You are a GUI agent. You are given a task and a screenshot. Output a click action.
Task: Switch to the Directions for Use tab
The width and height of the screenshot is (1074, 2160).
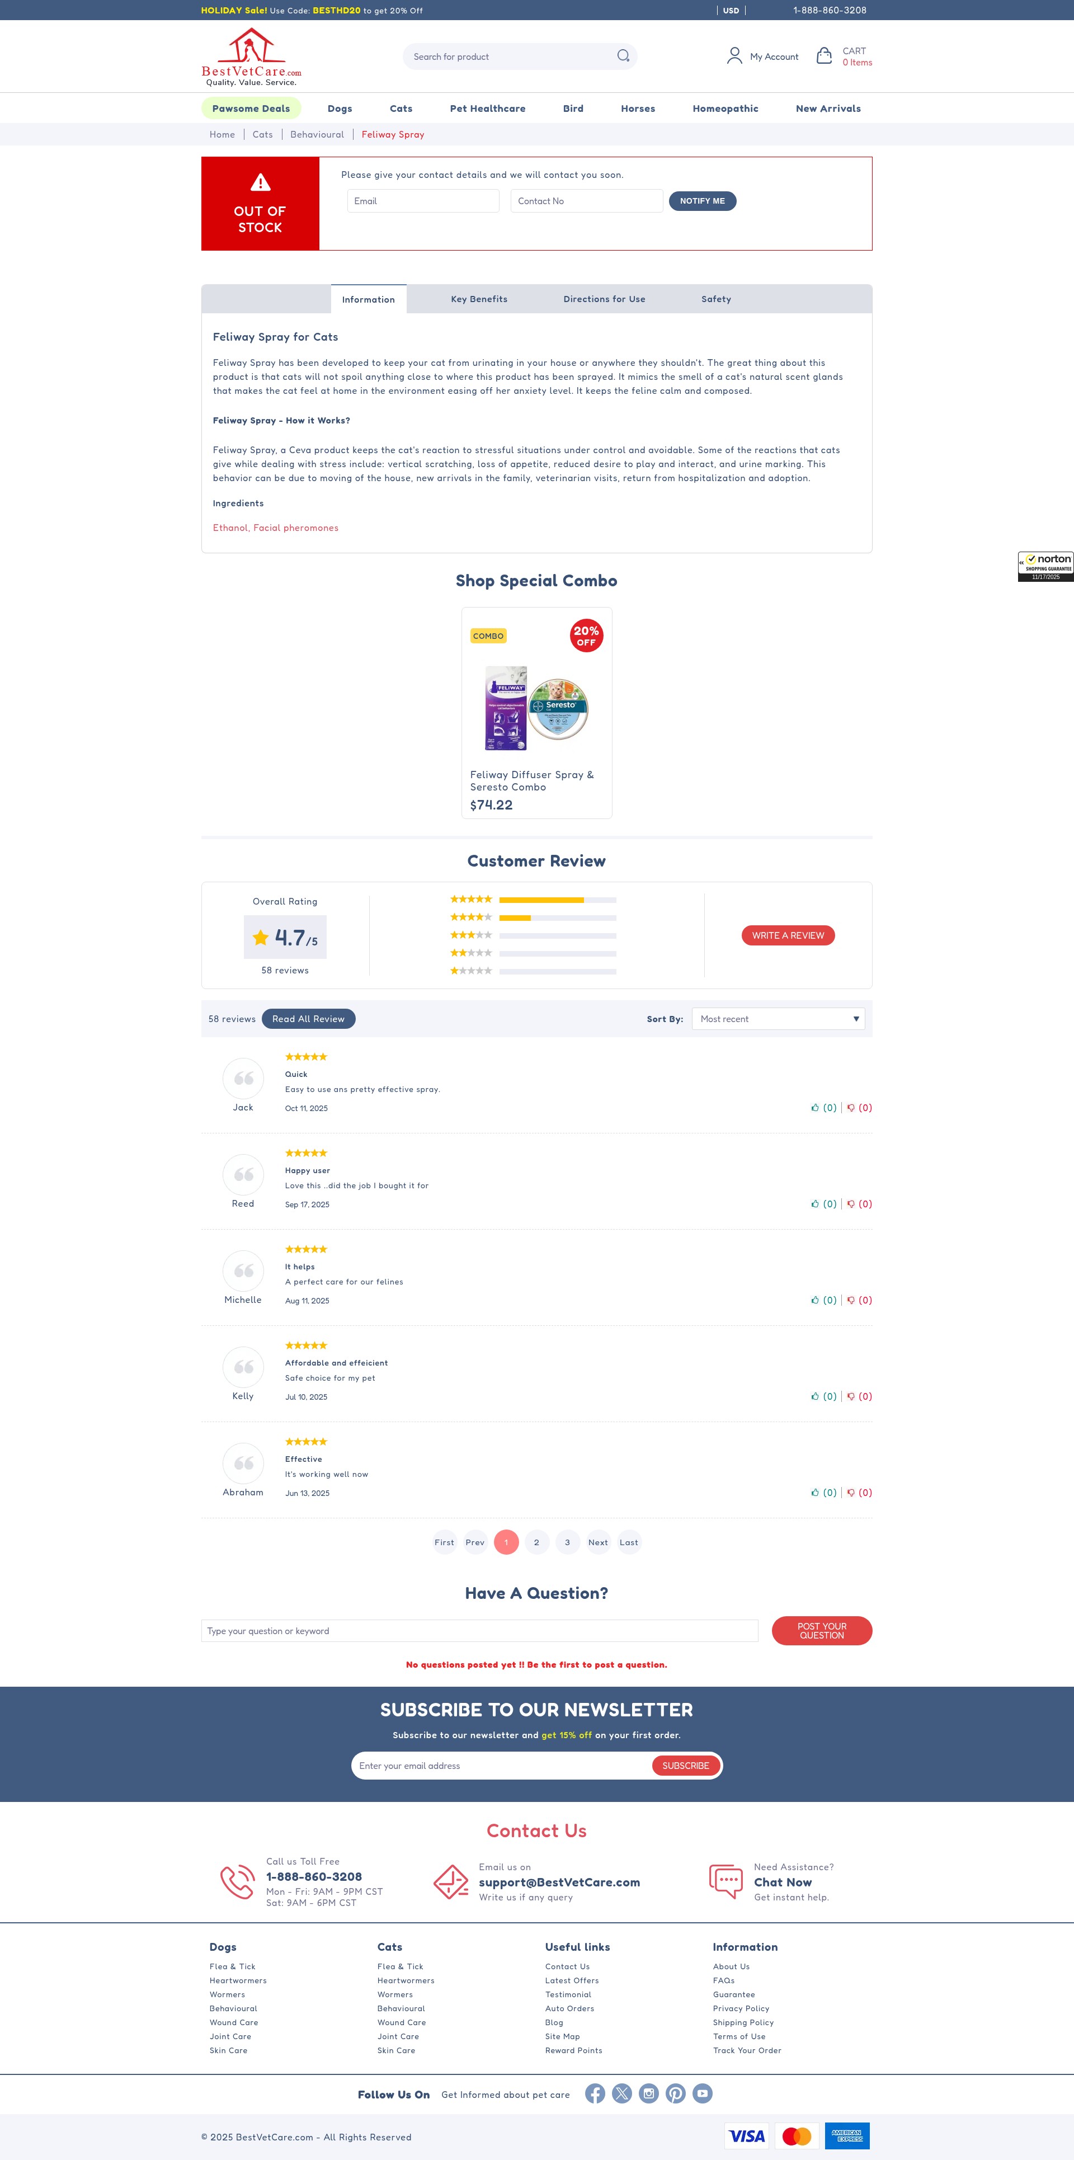[x=605, y=299]
